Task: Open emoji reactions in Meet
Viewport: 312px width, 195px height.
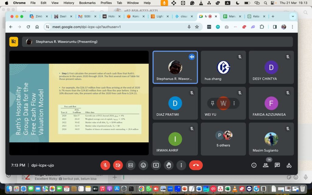Action: tap(143, 165)
